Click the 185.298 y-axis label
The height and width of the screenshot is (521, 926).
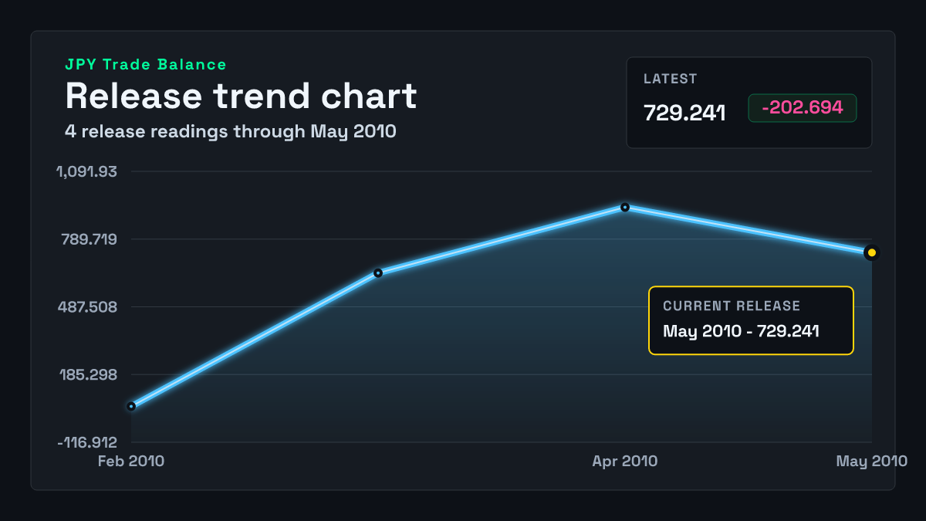88,375
